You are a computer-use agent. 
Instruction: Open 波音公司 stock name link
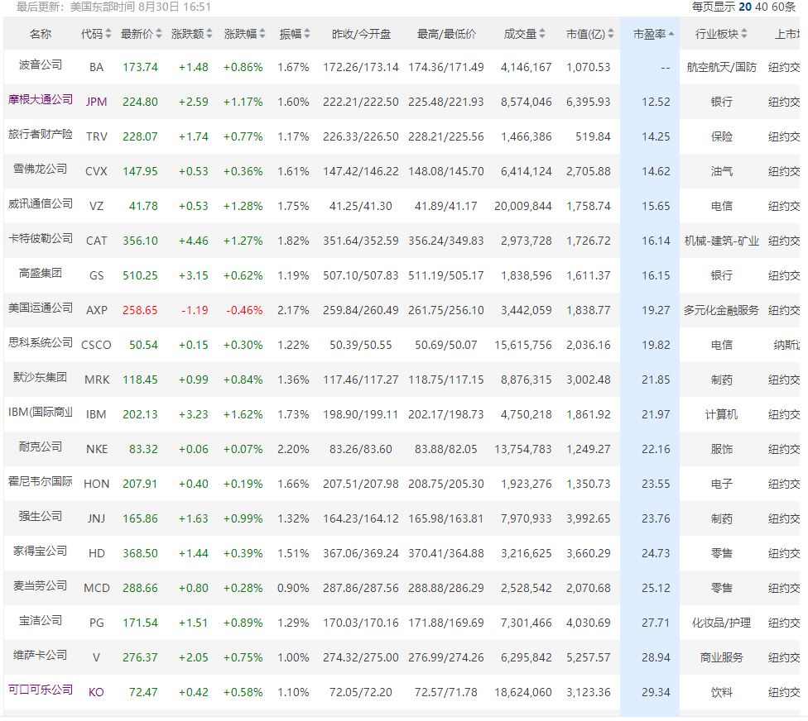(x=41, y=64)
